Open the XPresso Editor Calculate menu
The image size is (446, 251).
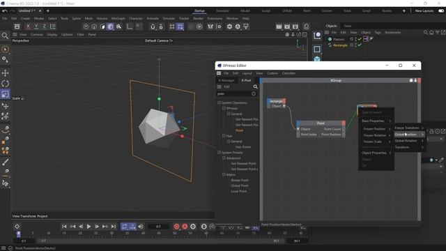289,73
